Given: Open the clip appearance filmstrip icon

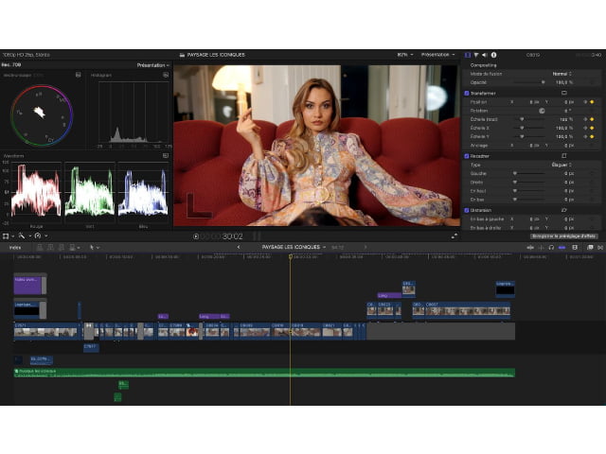Looking at the screenshot, I should coord(575,248).
